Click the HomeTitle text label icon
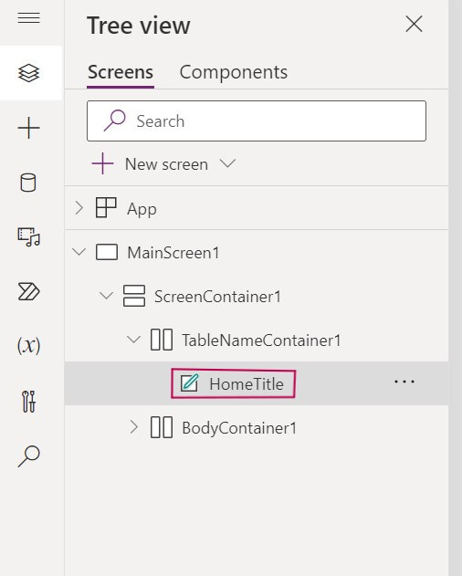 190,383
